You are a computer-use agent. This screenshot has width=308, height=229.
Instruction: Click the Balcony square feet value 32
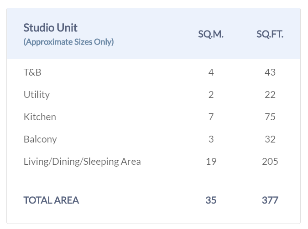tap(270, 139)
